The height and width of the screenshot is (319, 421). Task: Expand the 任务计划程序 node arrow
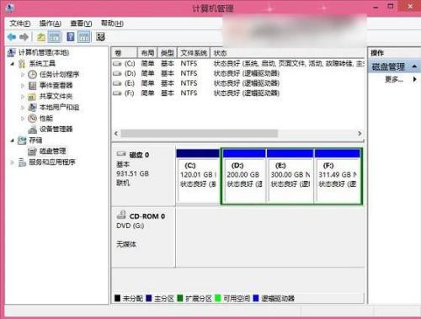23,75
